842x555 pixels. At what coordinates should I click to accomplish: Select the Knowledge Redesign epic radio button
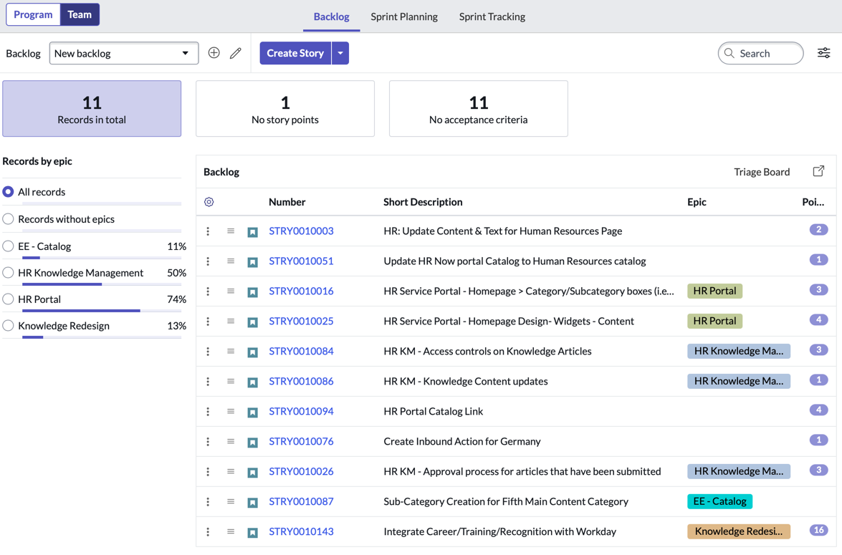(x=8, y=325)
